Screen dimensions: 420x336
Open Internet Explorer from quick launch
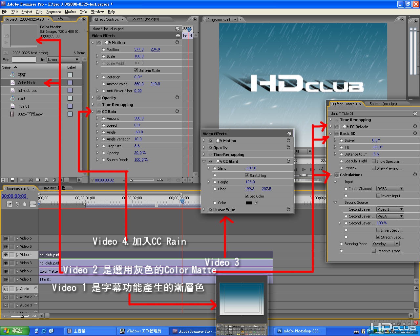pyautogui.click(x=44, y=331)
